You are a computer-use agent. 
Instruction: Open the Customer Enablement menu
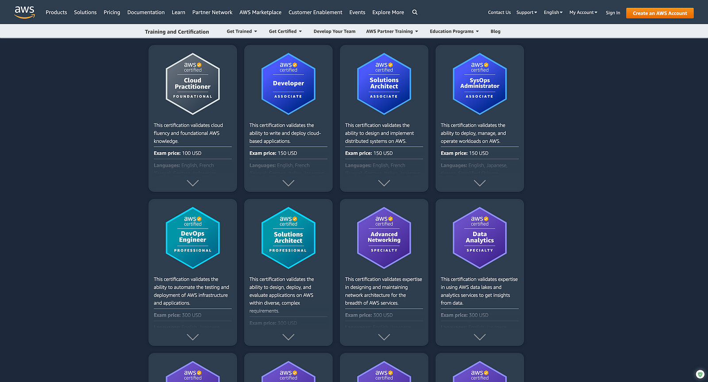[316, 12]
